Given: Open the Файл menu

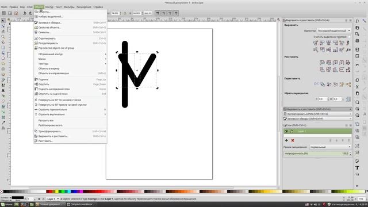Looking at the screenshot, I should (4, 7).
